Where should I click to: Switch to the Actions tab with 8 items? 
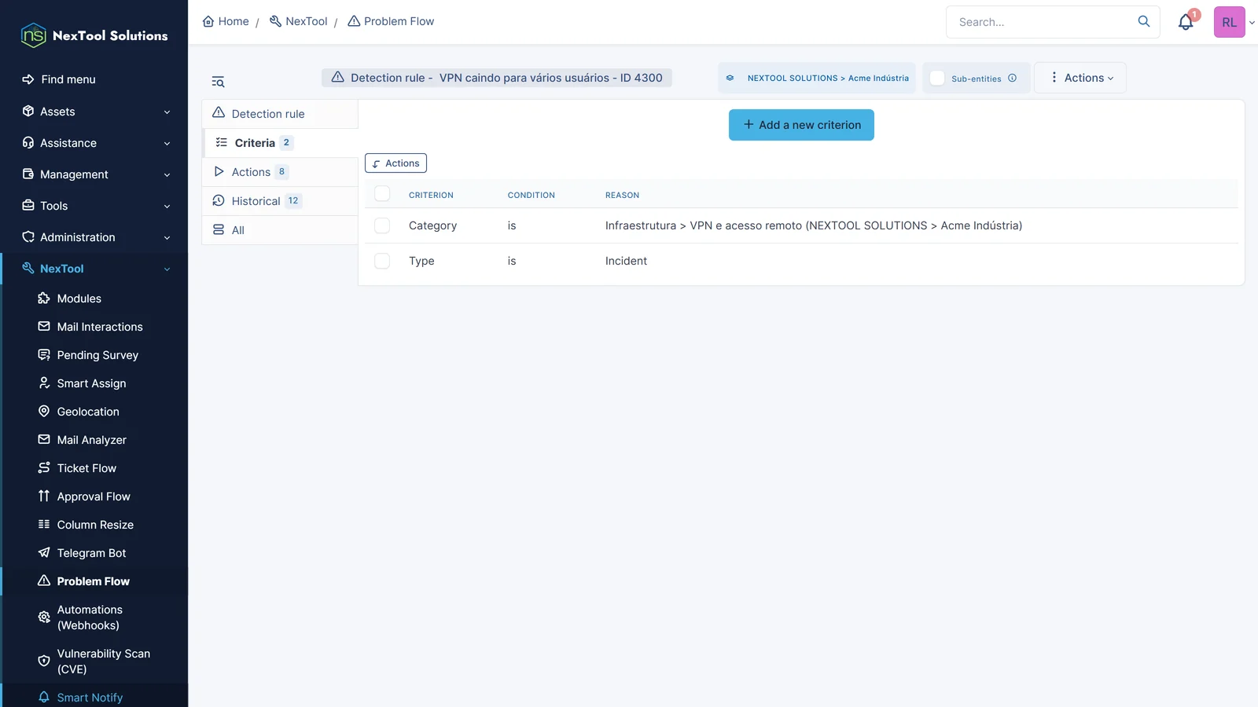tap(280, 172)
